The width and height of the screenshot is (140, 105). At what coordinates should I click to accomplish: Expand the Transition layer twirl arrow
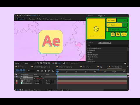point(15,81)
